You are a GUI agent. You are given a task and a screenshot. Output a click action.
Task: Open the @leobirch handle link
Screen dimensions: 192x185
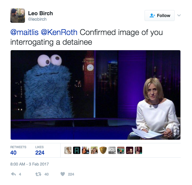[37, 19]
